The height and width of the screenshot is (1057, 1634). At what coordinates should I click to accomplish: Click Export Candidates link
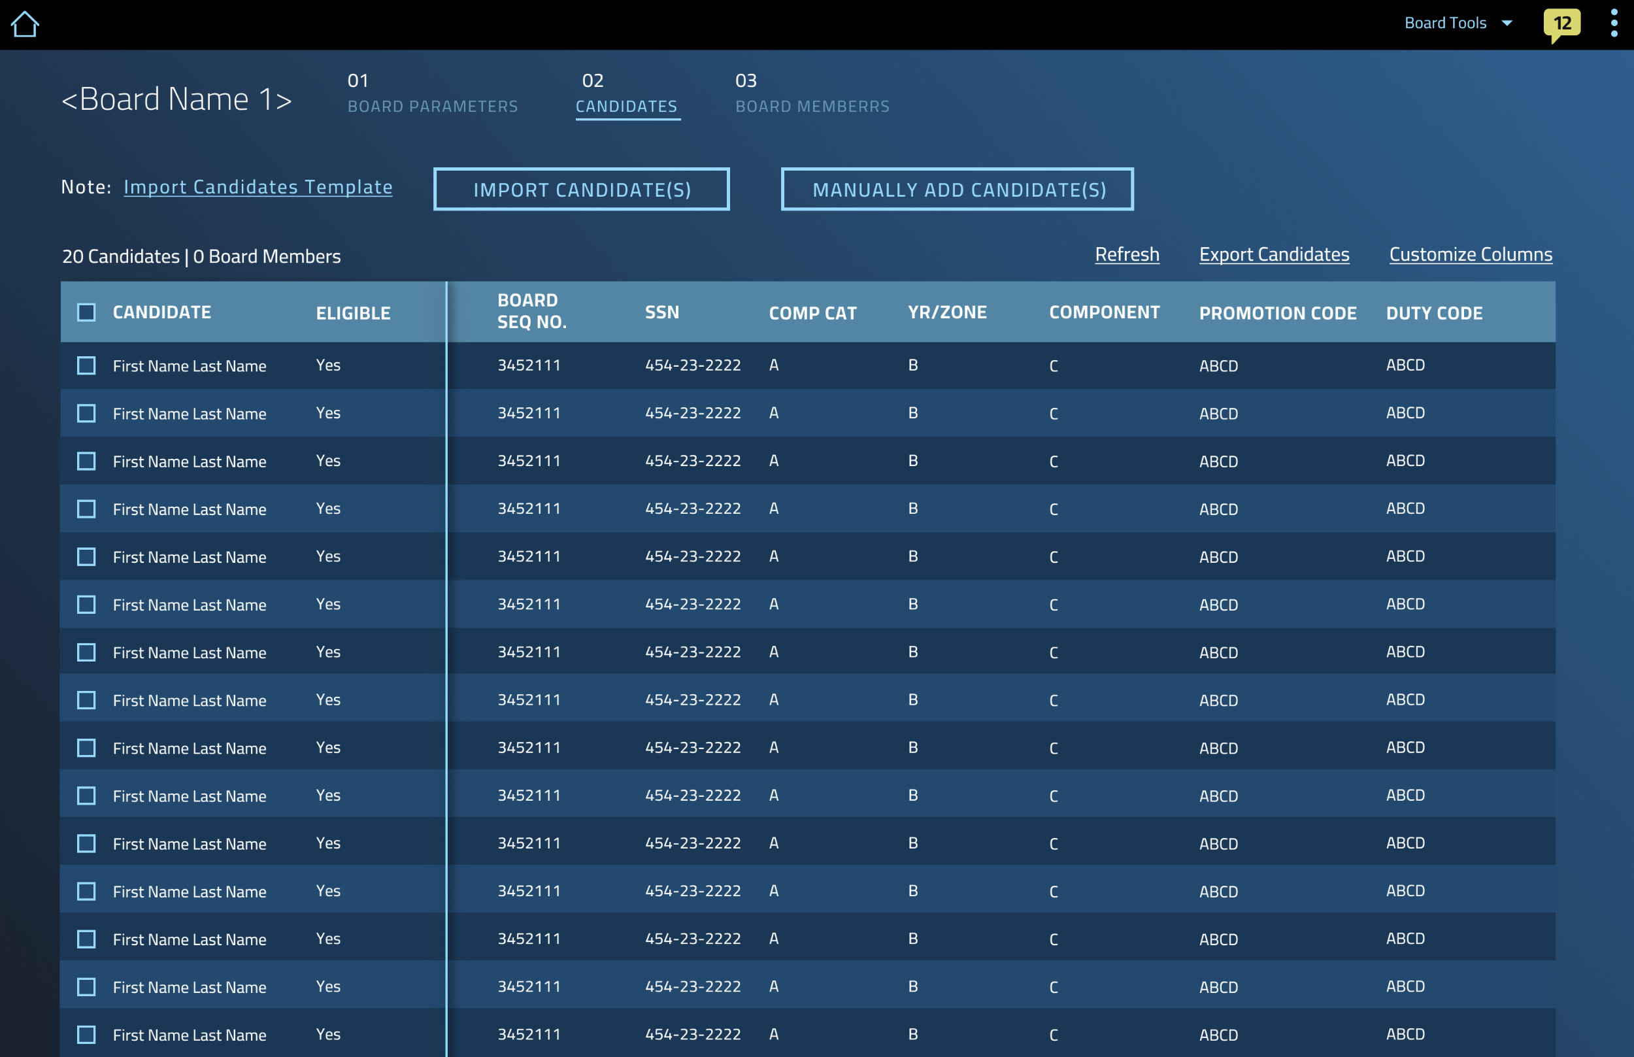coord(1275,254)
